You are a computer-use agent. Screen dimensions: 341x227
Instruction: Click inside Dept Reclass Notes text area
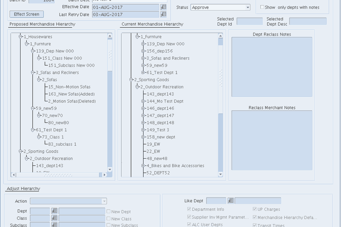[x=272, y=67]
